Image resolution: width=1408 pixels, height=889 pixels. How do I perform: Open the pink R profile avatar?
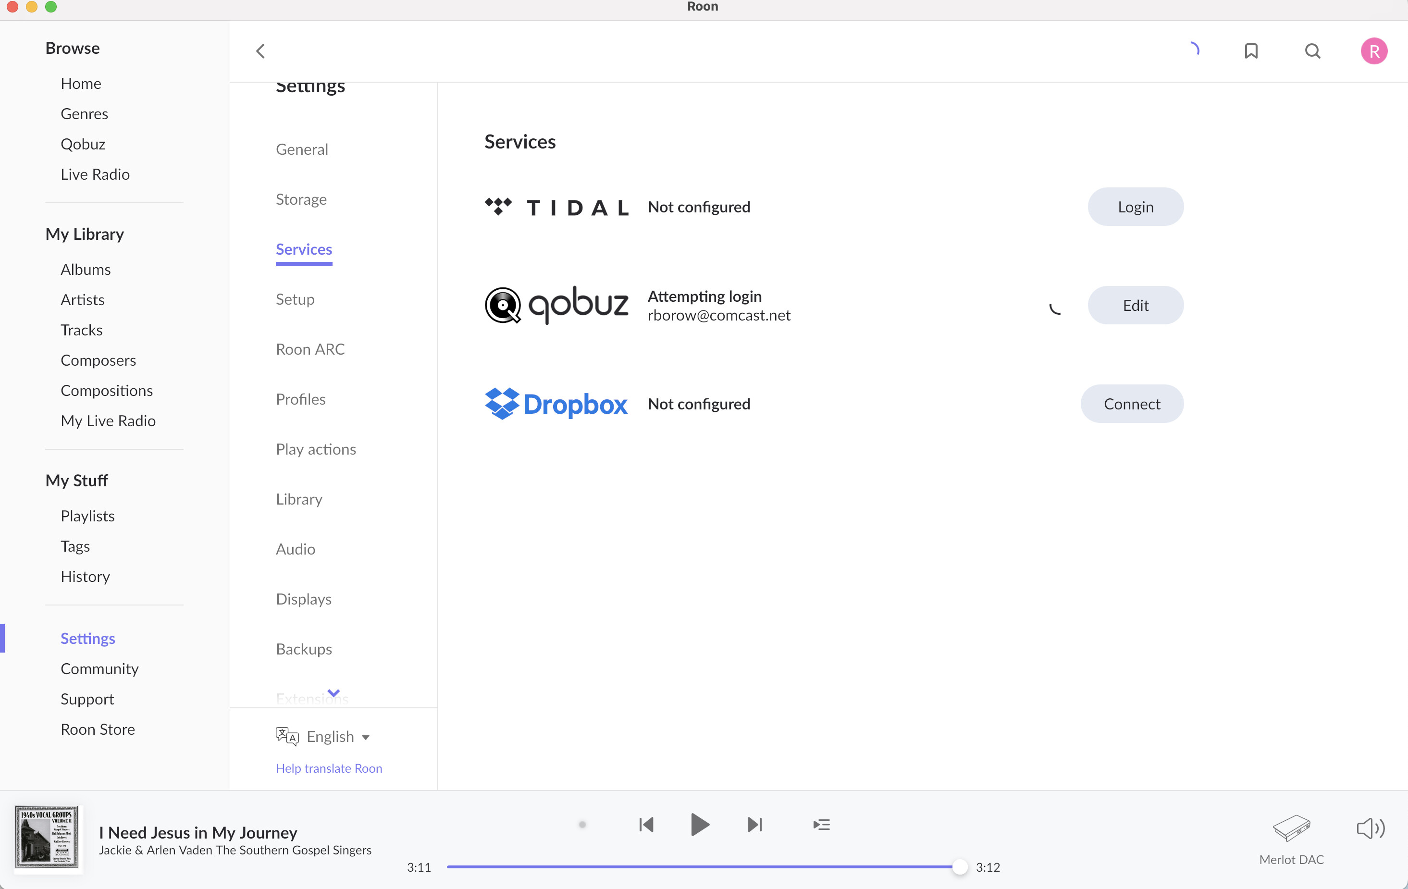tap(1373, 51)
